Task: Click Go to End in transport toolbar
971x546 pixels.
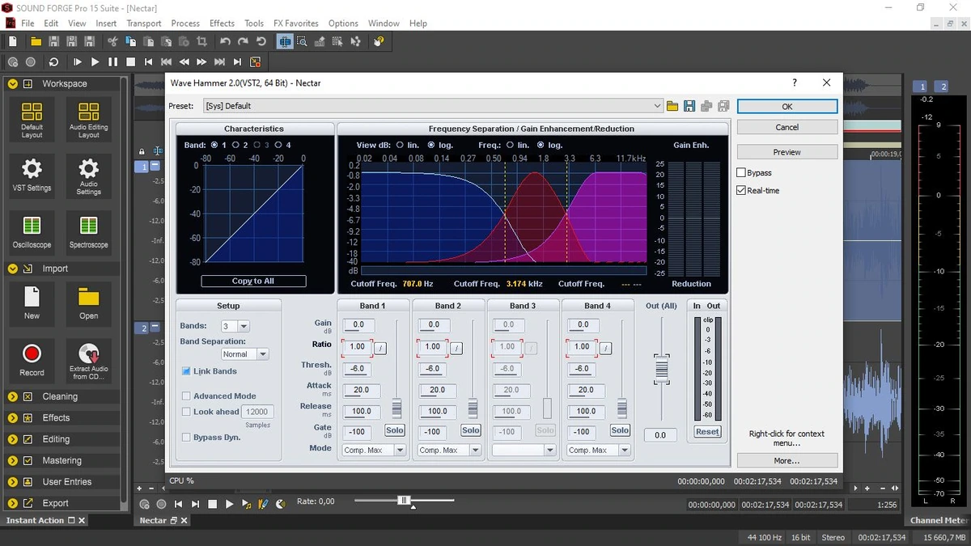Action: 237,61
